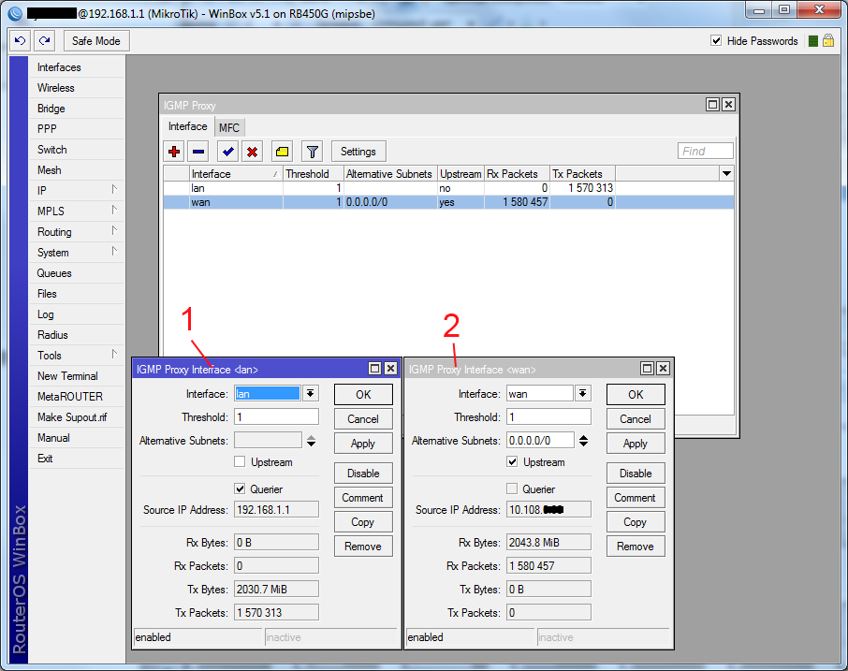Viewport: 848px width, 671px height.
Task: Click Apply in the wan dialog
Action: [x=635, y=444]
